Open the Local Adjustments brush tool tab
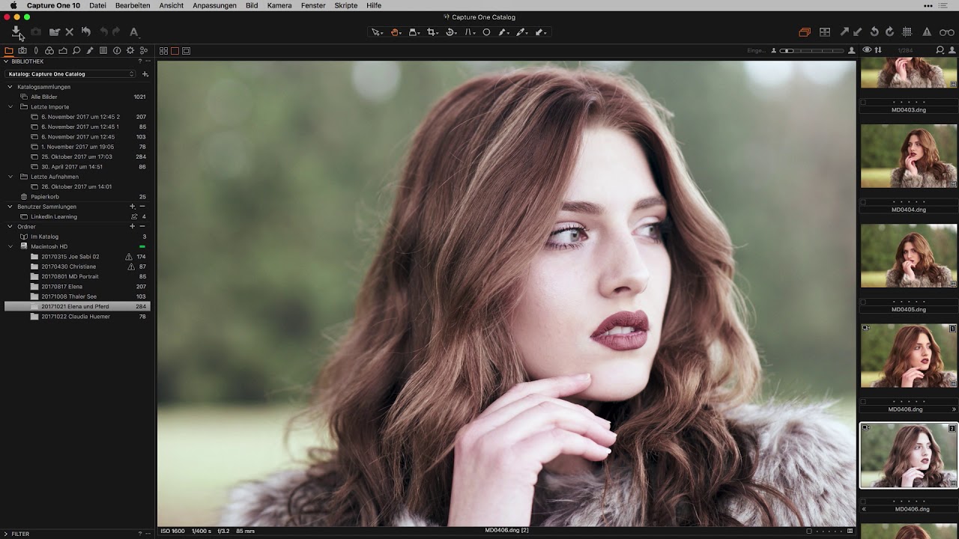The image size is (959, 539). (x=90, y=51)
